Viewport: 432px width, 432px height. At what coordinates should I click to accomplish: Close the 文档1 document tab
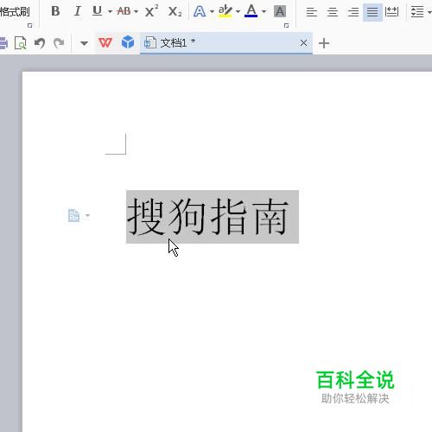303,43
